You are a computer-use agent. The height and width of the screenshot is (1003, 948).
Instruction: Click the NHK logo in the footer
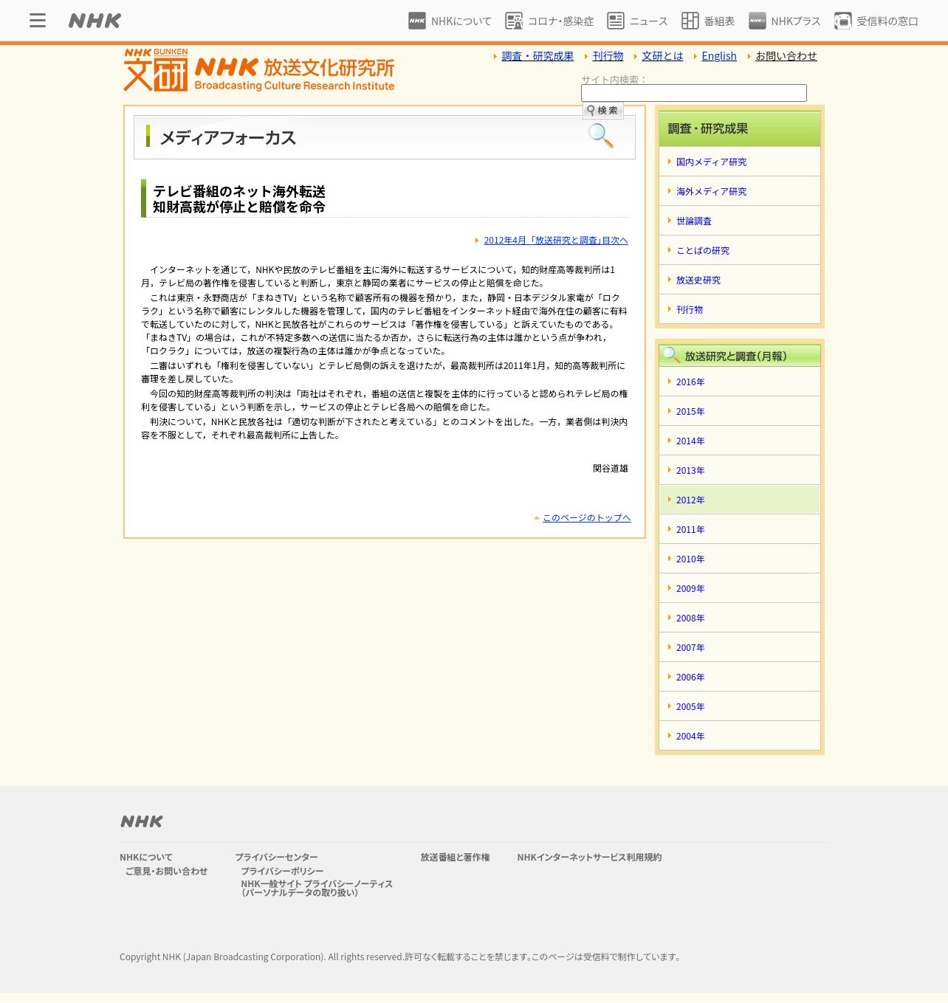coord(142,821)
